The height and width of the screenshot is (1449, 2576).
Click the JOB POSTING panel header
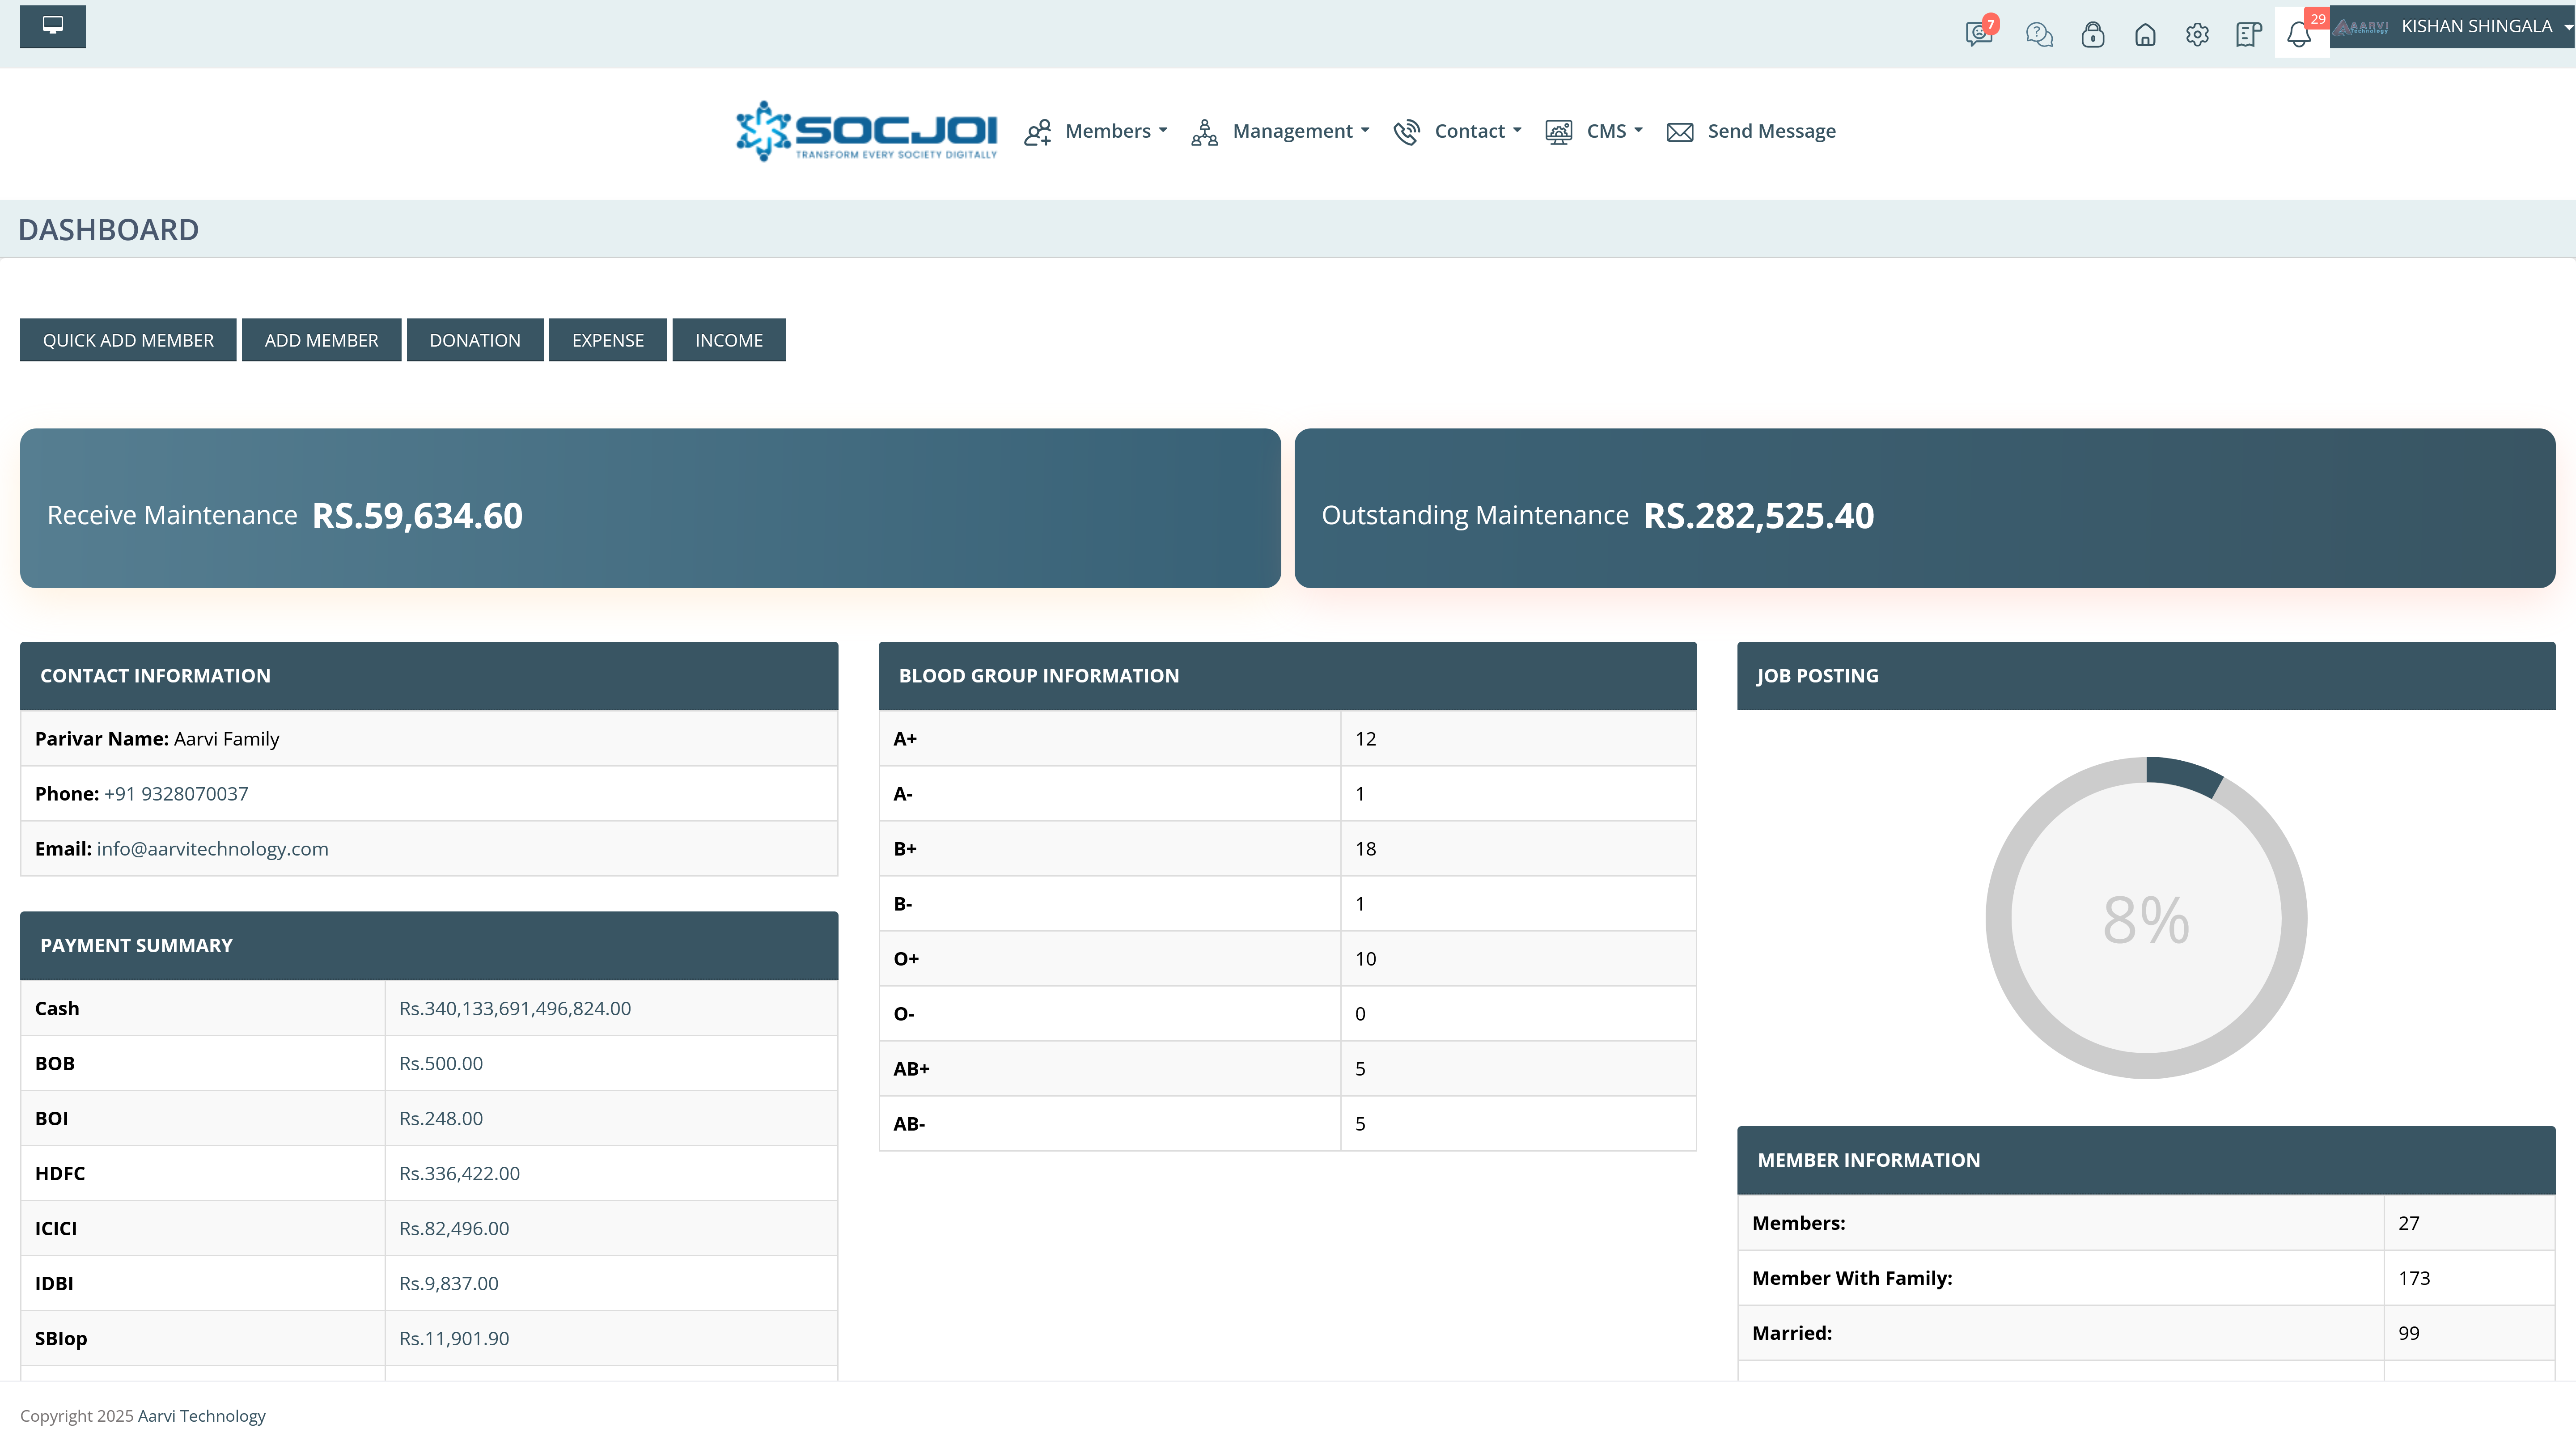[x=2146, y=676]
